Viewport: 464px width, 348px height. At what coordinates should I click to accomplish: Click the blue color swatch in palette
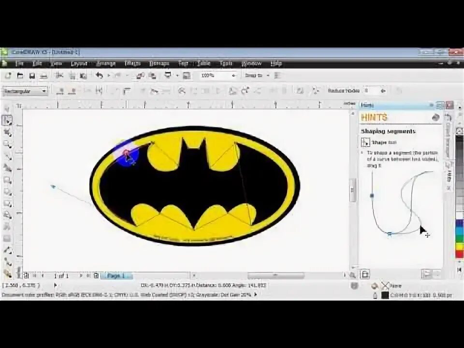(460, 224)
